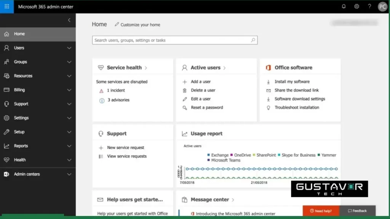Click the mail icon on Help users card

tap(100, 200)
